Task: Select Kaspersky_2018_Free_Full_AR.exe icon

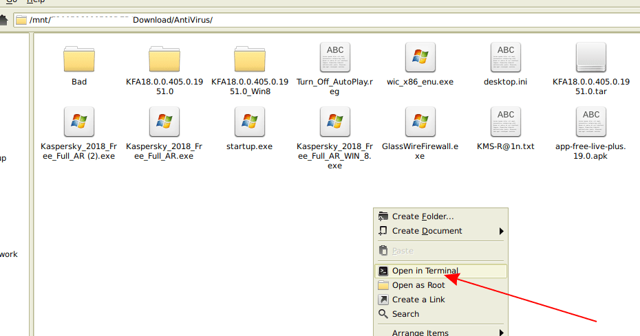Action: pos(164,122)
